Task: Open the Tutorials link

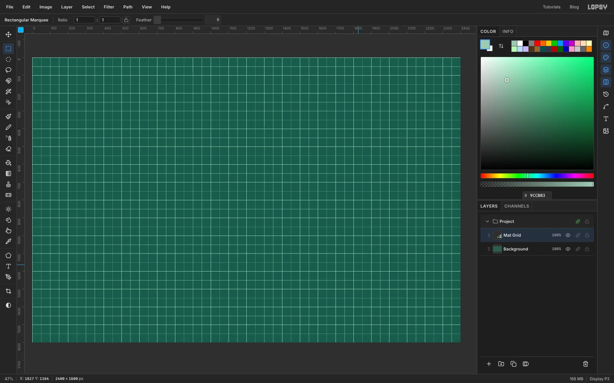Action: (x=551, y=7)
